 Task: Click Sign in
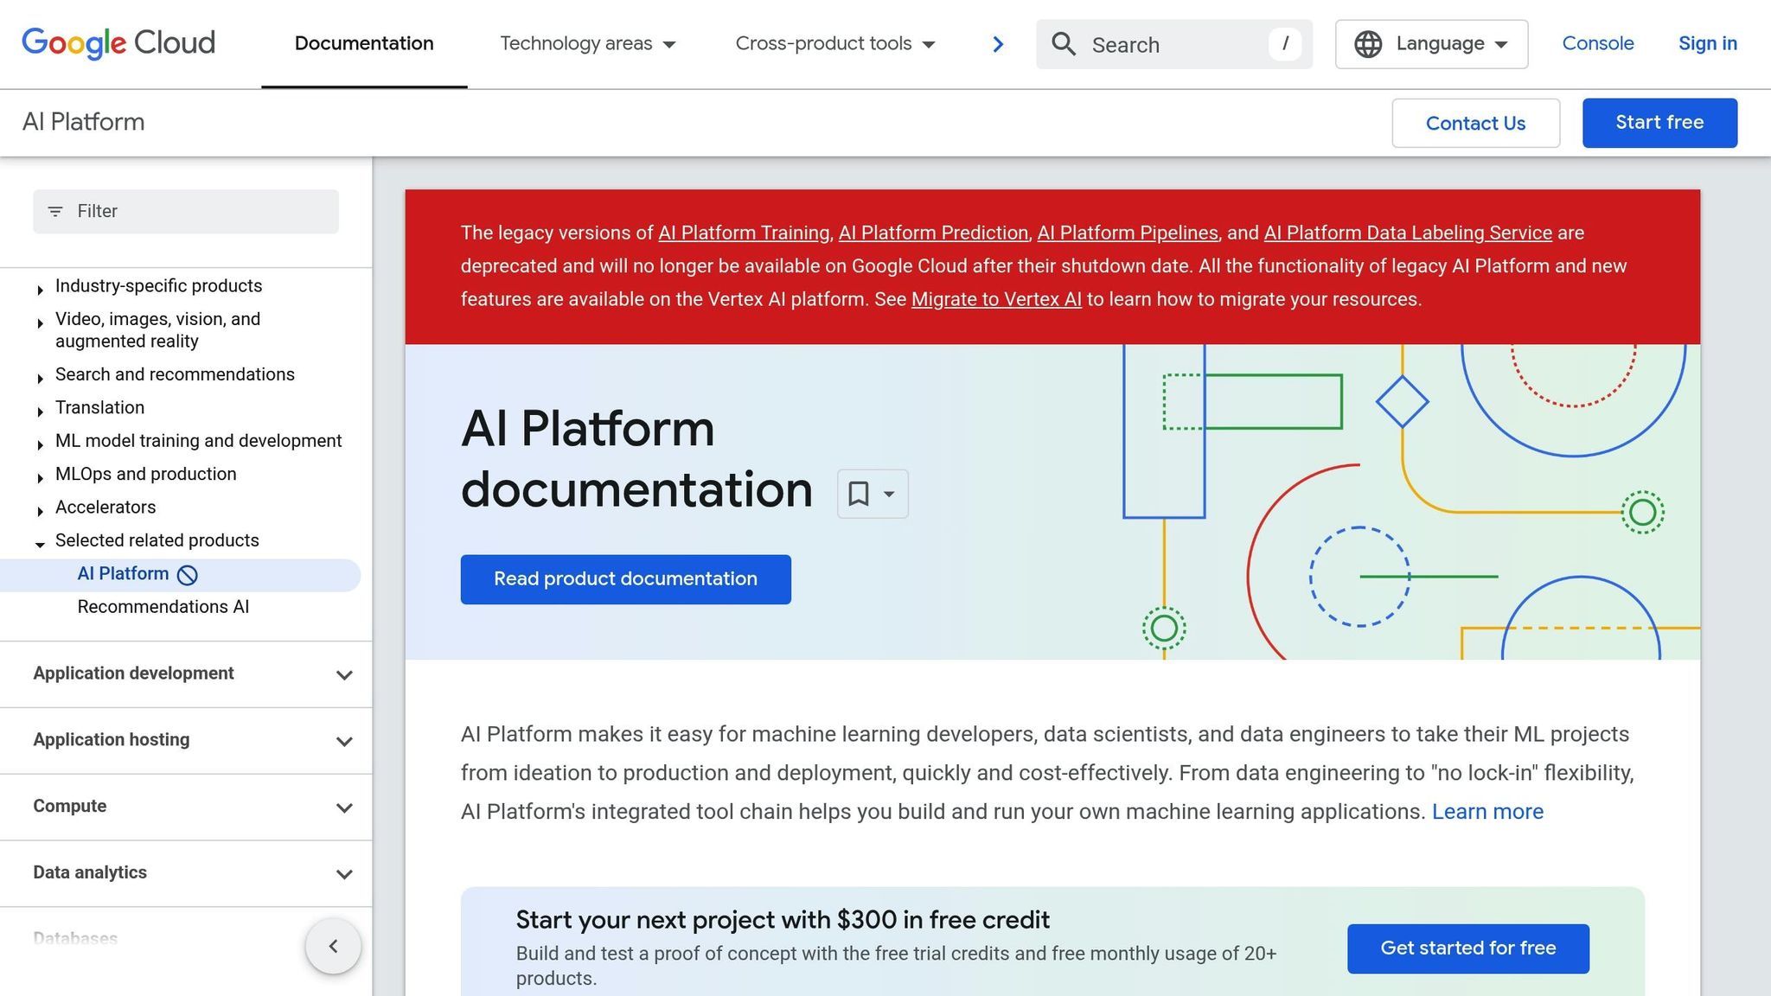click(x=1708, y=43)
